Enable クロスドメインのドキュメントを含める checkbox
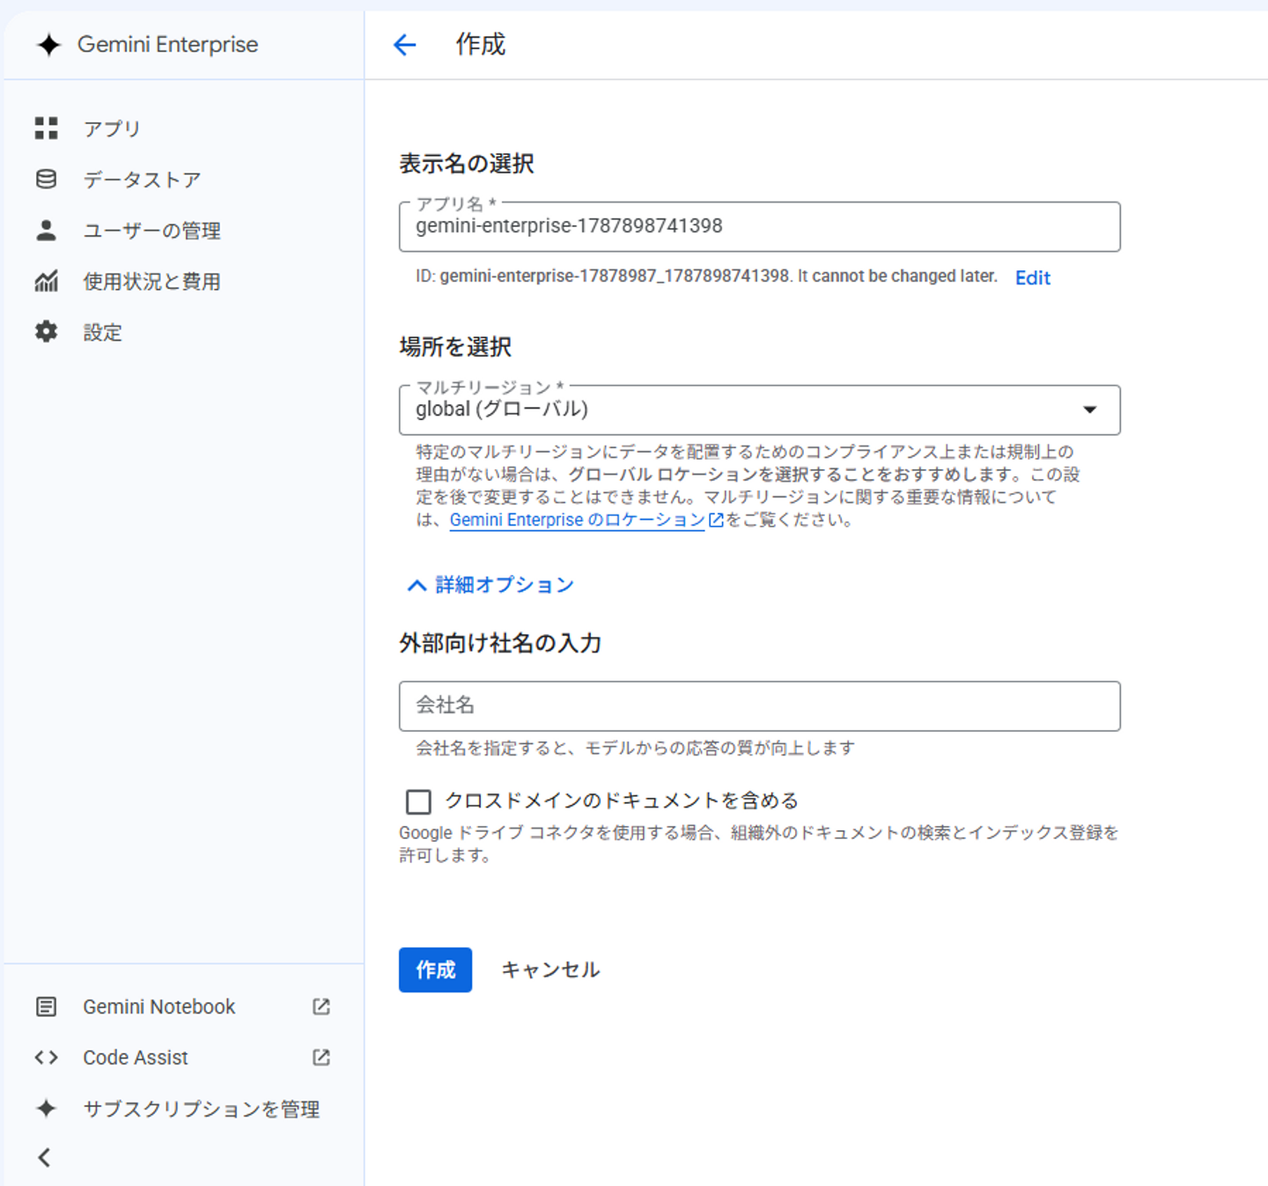 (x=418, y=801)
